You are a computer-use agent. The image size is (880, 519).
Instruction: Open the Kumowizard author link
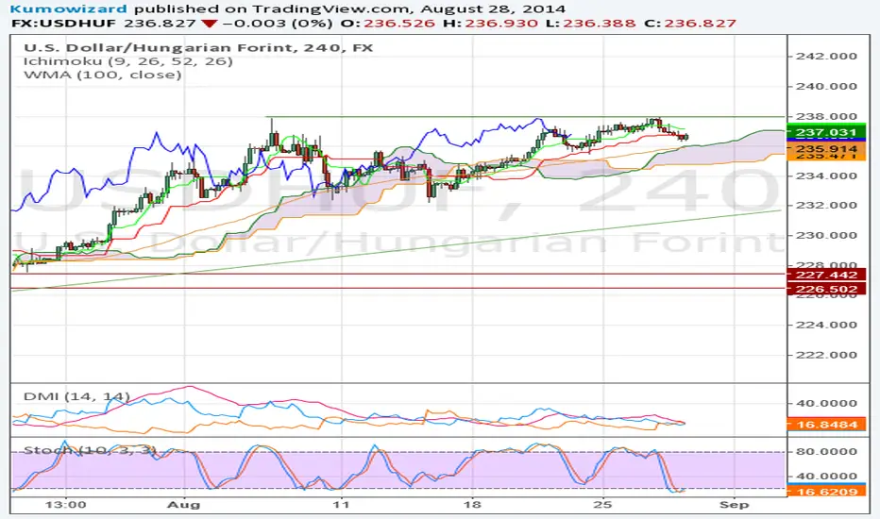tap(69, 9)
